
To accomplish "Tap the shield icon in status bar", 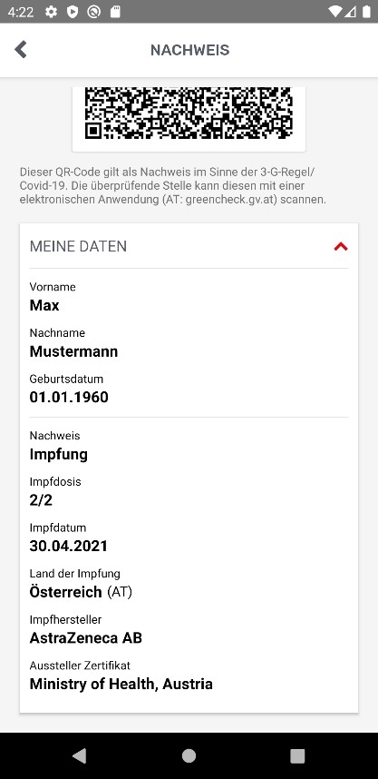I will (73, 12).
